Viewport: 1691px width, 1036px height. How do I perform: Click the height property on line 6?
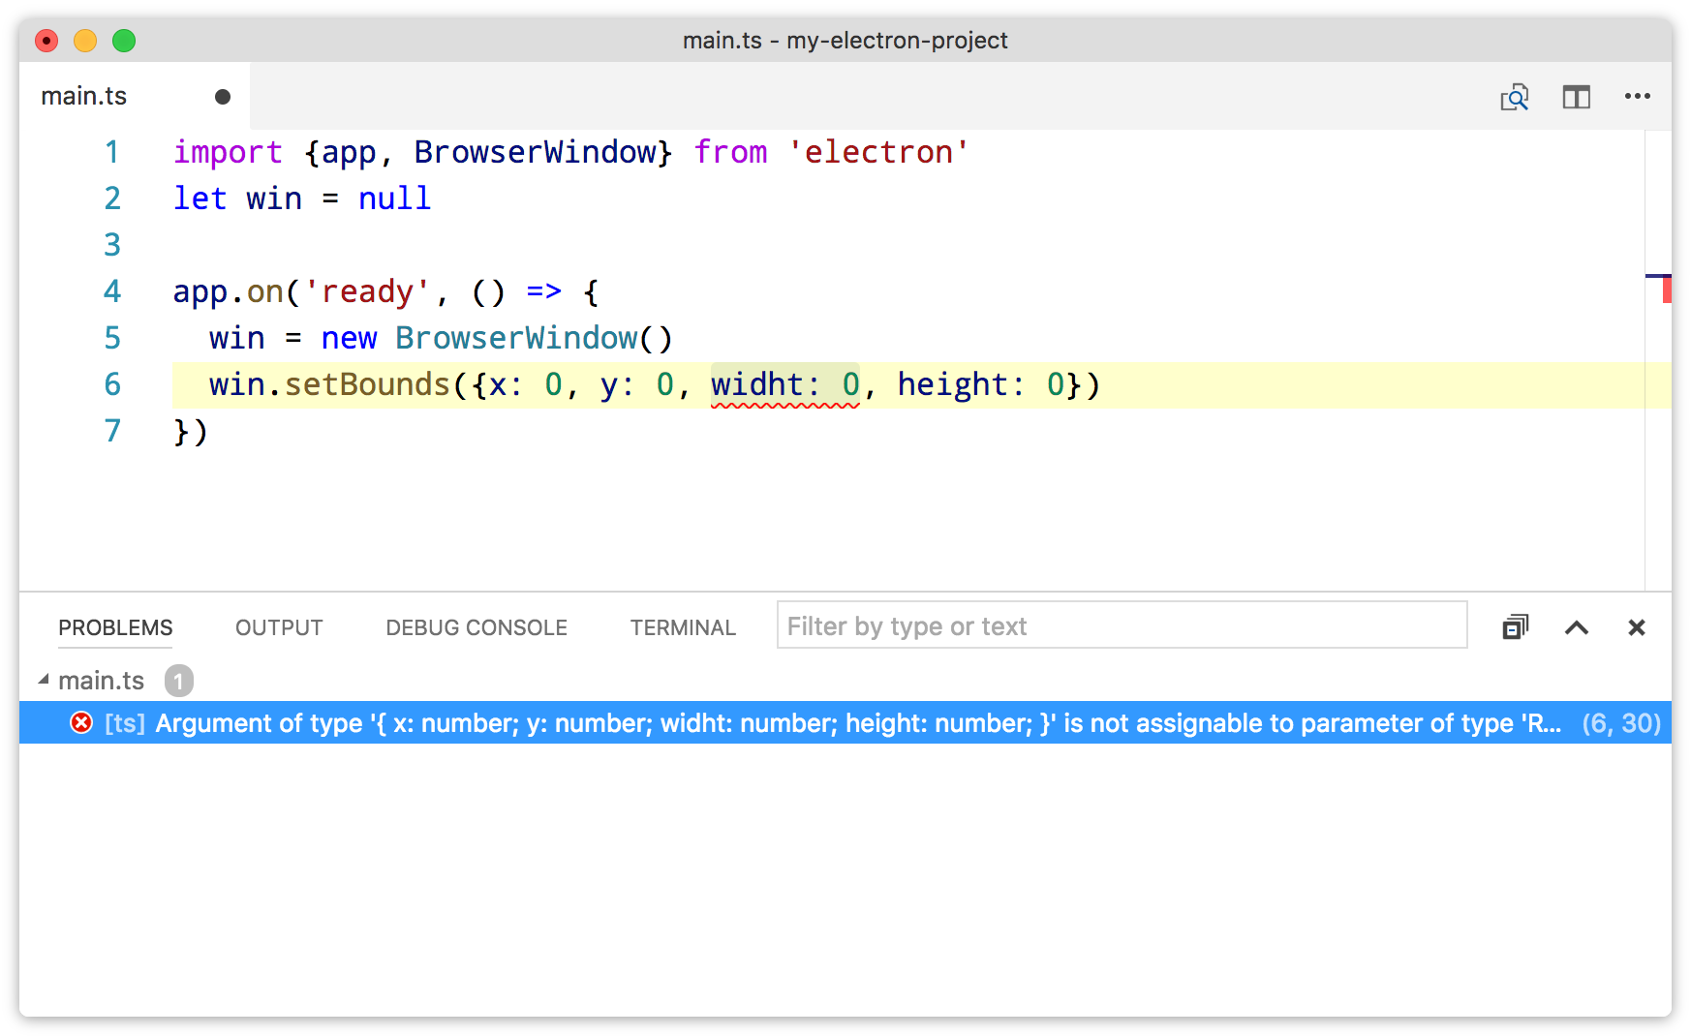pyautogui.click(x=953, y=384)
